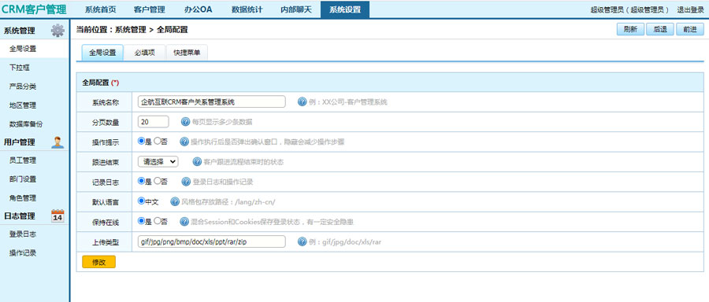This screenshot has width=709, height=302.
Task: Select 否 for 记录日志
Action: pyautogui.click(x=157, y=181)
